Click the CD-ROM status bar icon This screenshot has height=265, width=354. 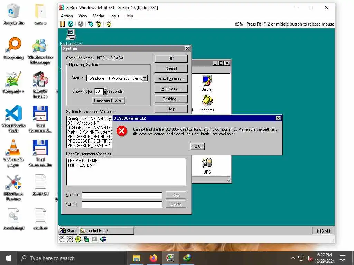pos(78,239)
